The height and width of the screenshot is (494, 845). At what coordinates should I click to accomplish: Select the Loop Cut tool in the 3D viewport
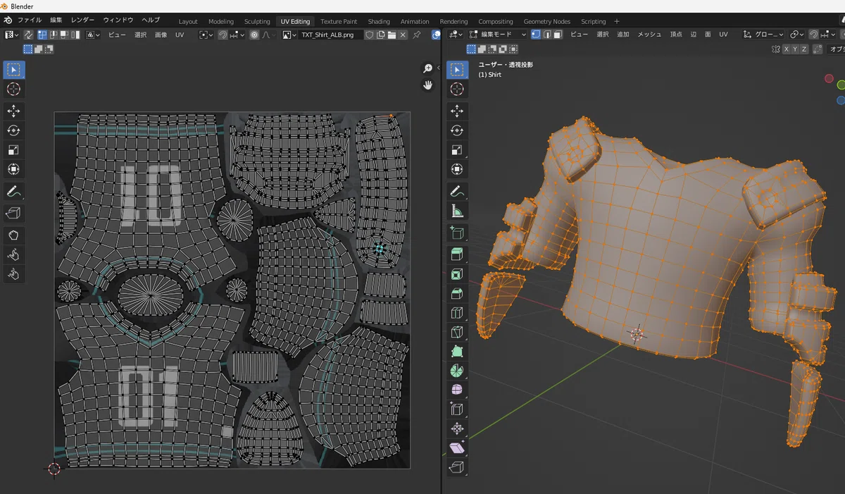[x=457, y=312]
